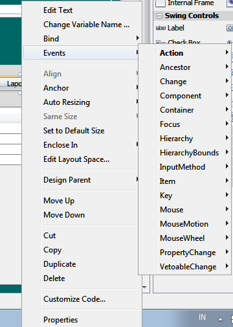Open Change Variable Name dialog

(82, 25)
